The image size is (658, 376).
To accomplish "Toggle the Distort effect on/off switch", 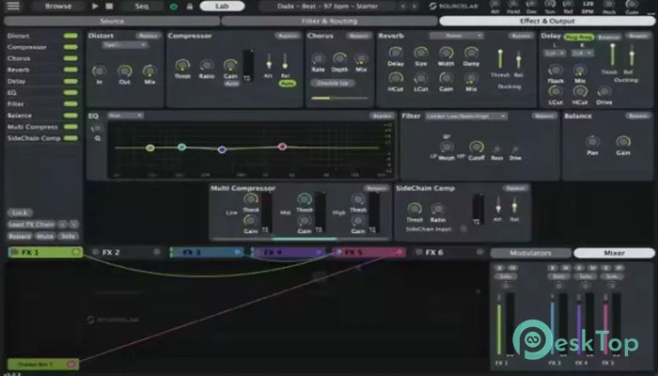I will pos(70,37).
